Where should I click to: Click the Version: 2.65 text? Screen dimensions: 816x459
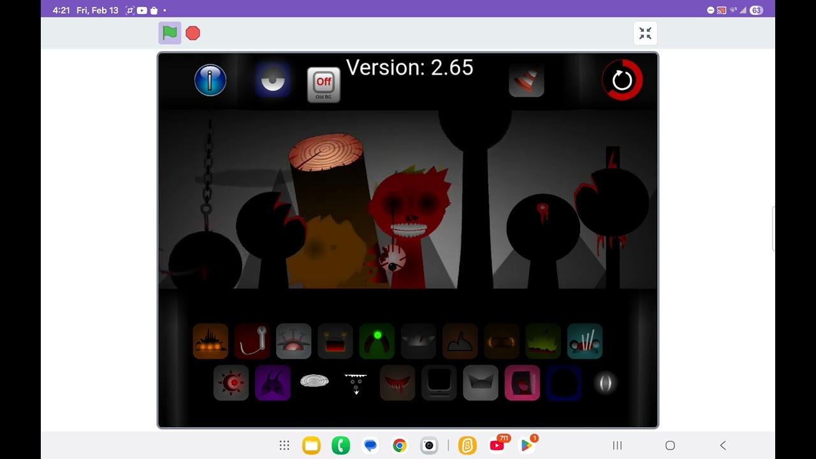[x=409, y=68]
